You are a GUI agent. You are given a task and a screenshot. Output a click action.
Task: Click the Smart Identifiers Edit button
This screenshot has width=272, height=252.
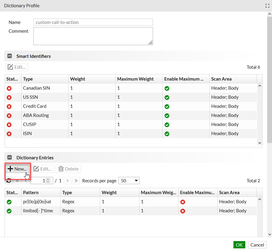(16, 67)
